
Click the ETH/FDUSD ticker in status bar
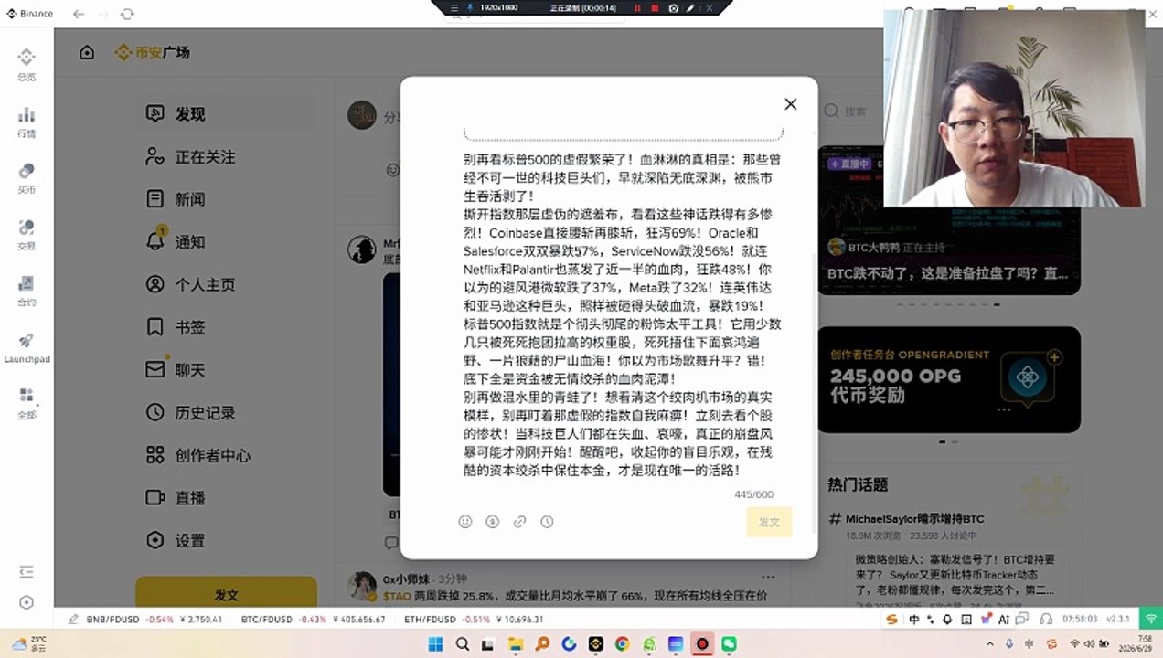(475, 619)
